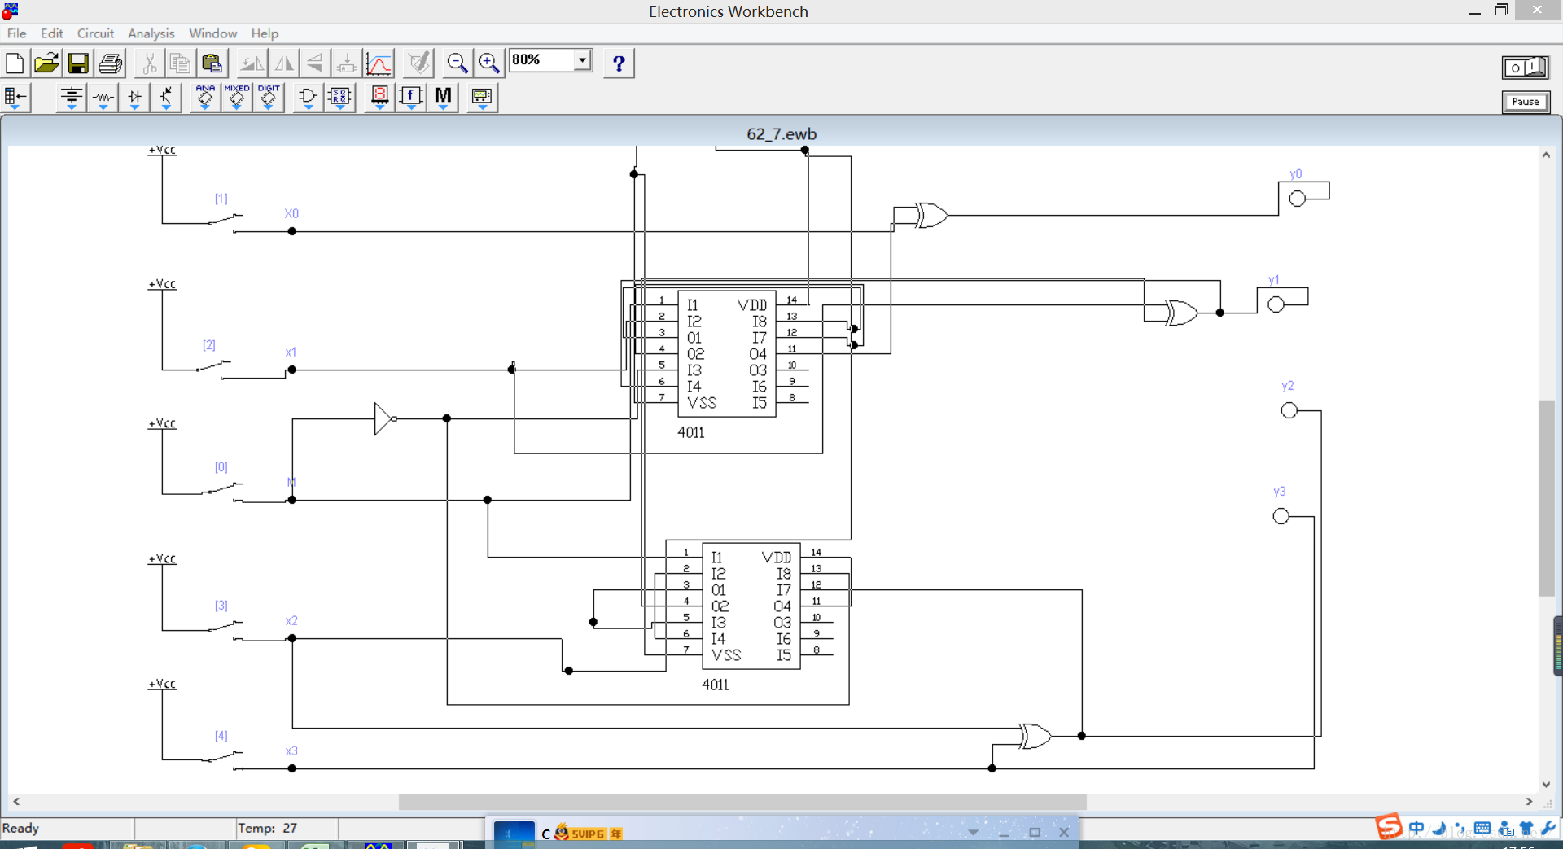Screen dimensions: 1563x849
Task: Display the analysis graphs
Action: pyautogui.click(x=379, y=63)
